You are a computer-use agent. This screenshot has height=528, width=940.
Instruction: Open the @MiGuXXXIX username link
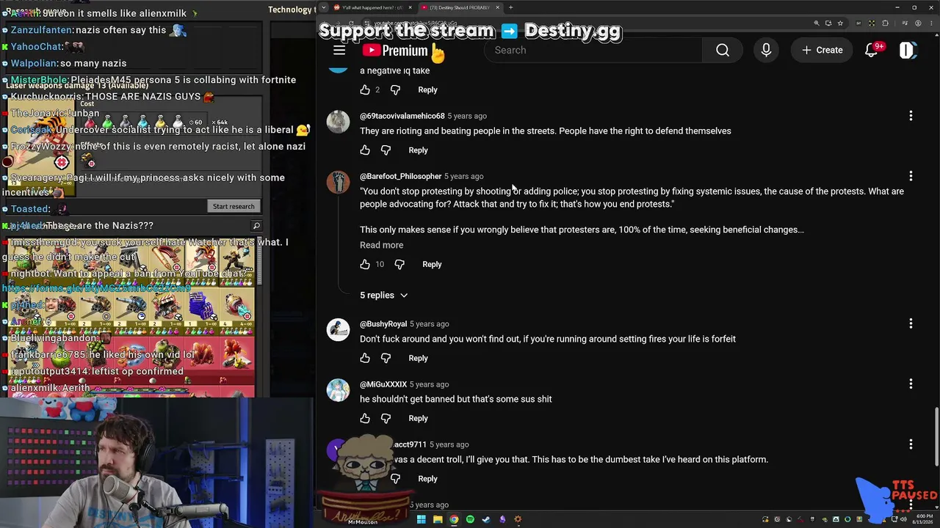point(383,384)
